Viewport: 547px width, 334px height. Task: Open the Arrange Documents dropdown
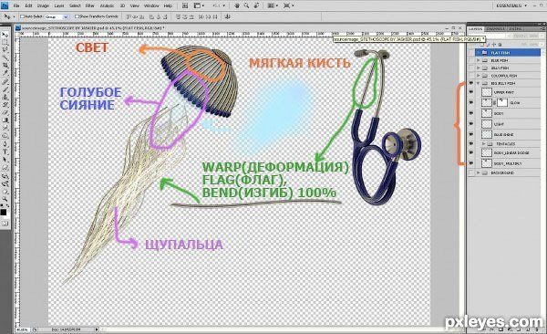tap(273, 5)
